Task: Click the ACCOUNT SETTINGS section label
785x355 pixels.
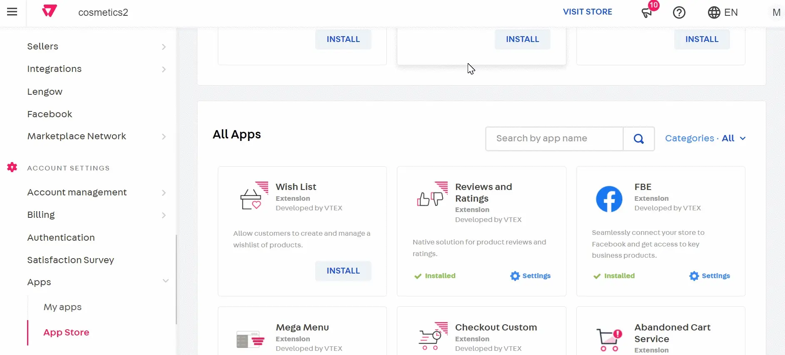Action: click(x=68, y=168)
